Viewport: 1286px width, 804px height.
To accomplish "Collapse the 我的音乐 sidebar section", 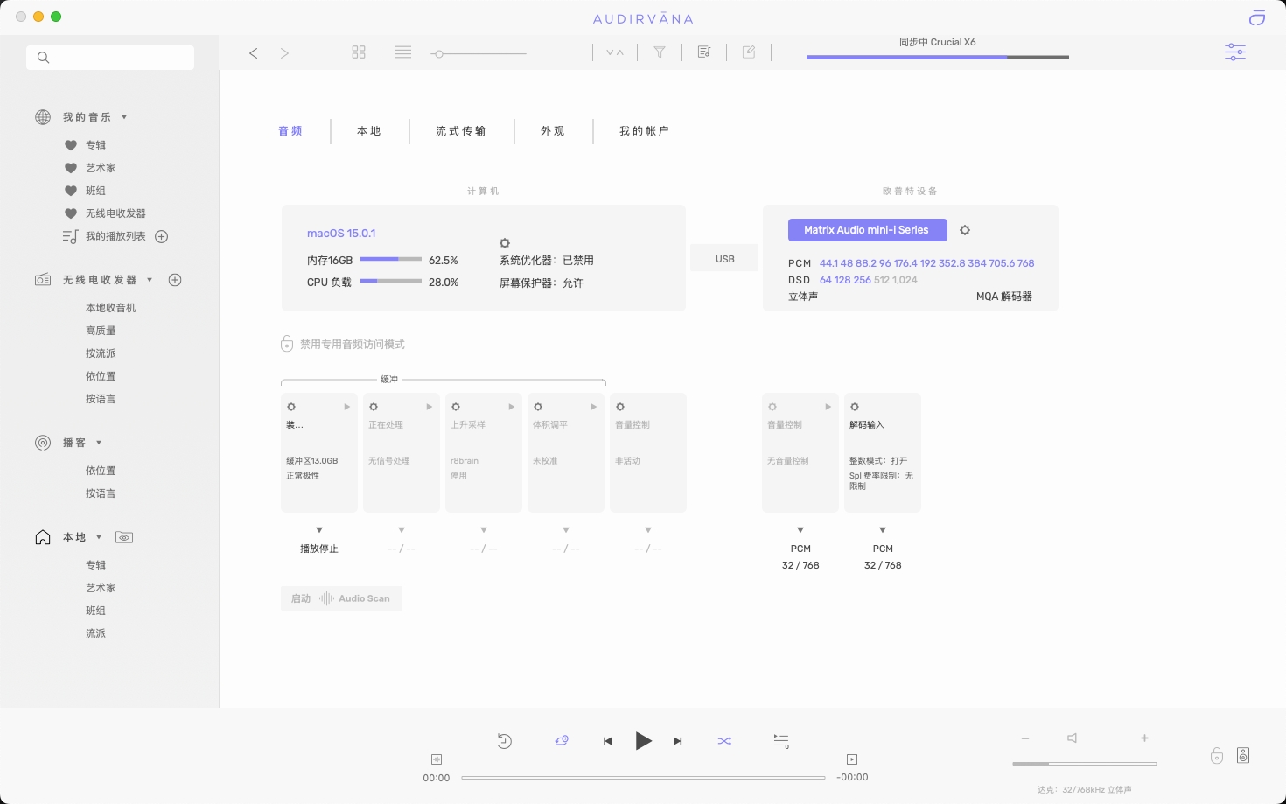I will (124, 117).
